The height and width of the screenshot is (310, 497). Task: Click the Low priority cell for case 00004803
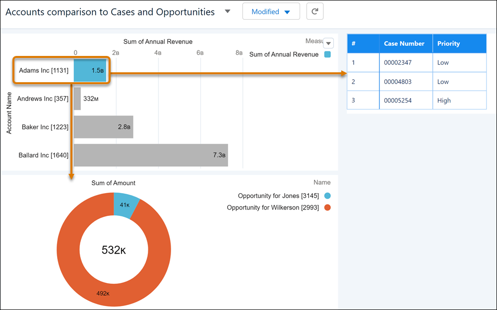460,82
